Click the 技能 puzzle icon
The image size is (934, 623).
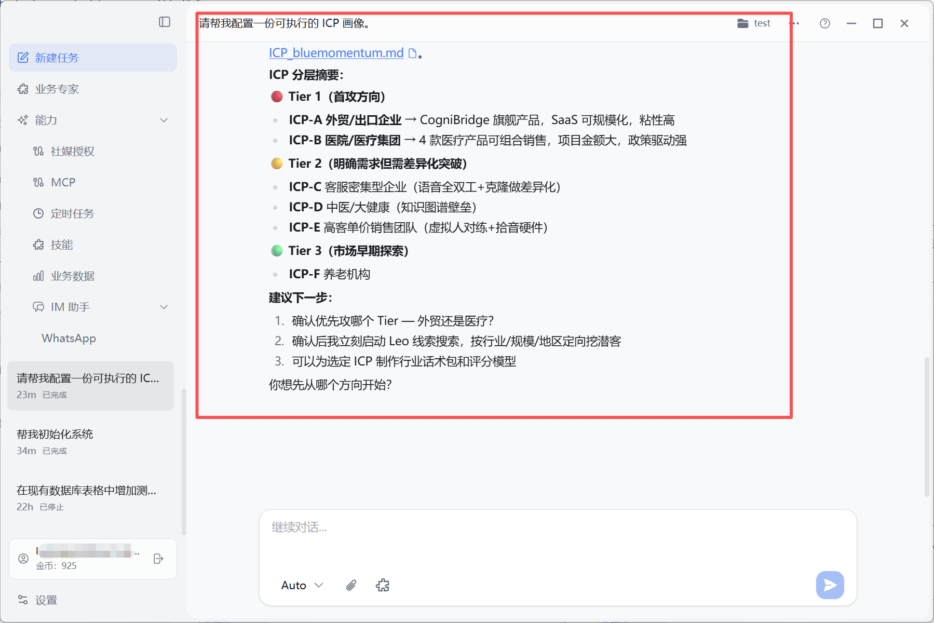pyautogui.click(x=38, y=245)
